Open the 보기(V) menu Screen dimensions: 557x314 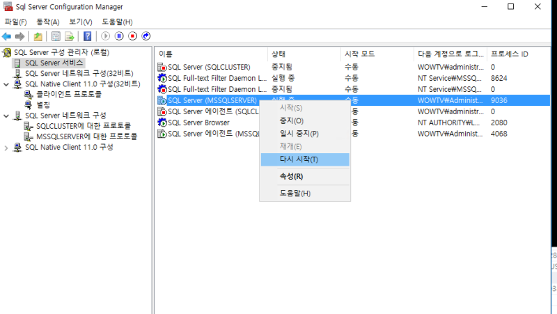(81, 22)
